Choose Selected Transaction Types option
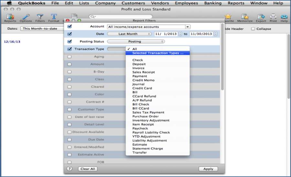291x177 pixels. tap(158, 53)
